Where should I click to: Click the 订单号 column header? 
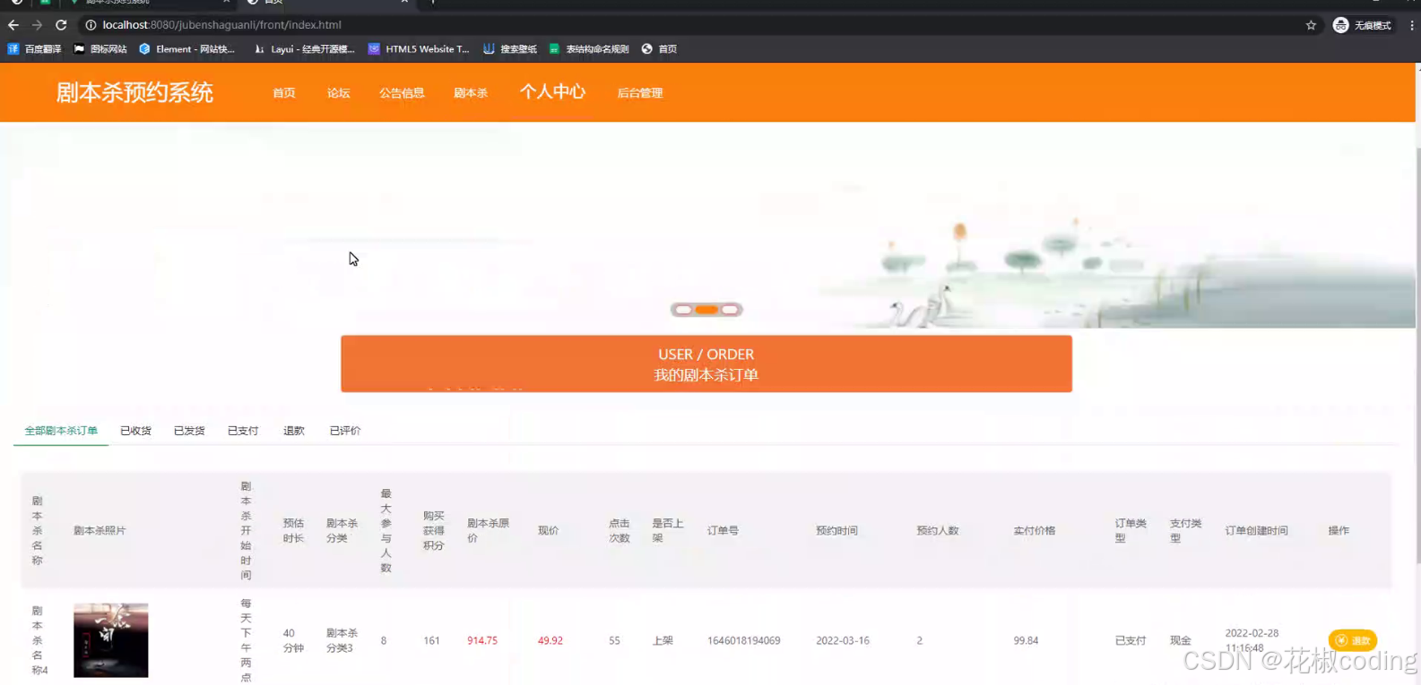(723, 531)
